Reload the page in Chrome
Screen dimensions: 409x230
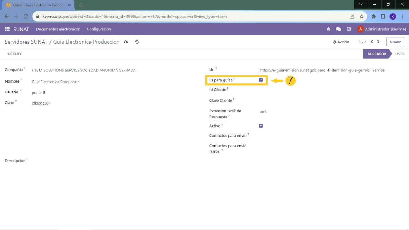(26, 17)
